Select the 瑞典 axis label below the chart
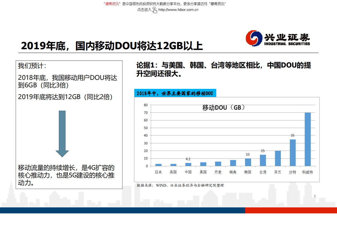This screenshot has height=238, width=337. pos(232,172)
